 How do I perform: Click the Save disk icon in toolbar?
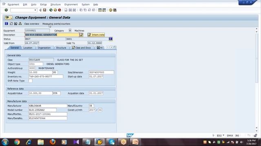[44, 10]
